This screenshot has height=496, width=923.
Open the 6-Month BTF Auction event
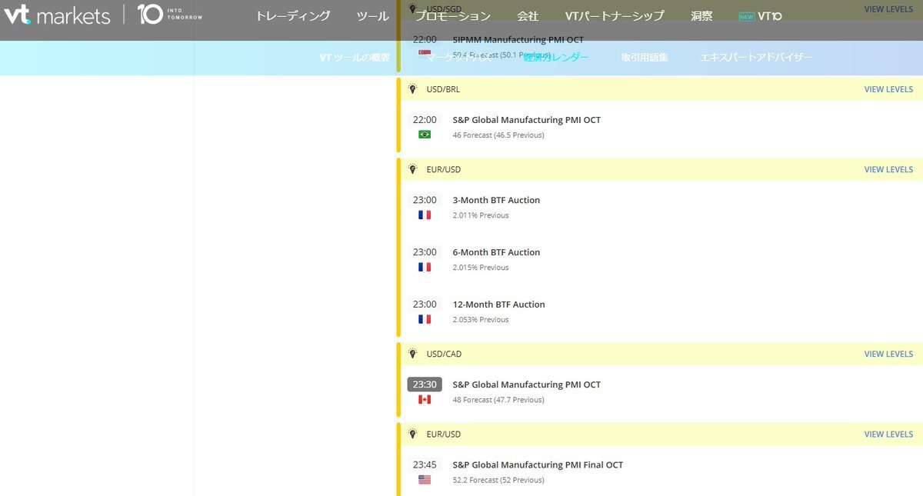click(496, 252)
